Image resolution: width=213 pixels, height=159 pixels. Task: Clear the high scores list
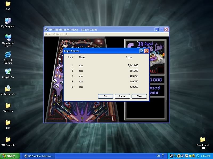point(139,96)
